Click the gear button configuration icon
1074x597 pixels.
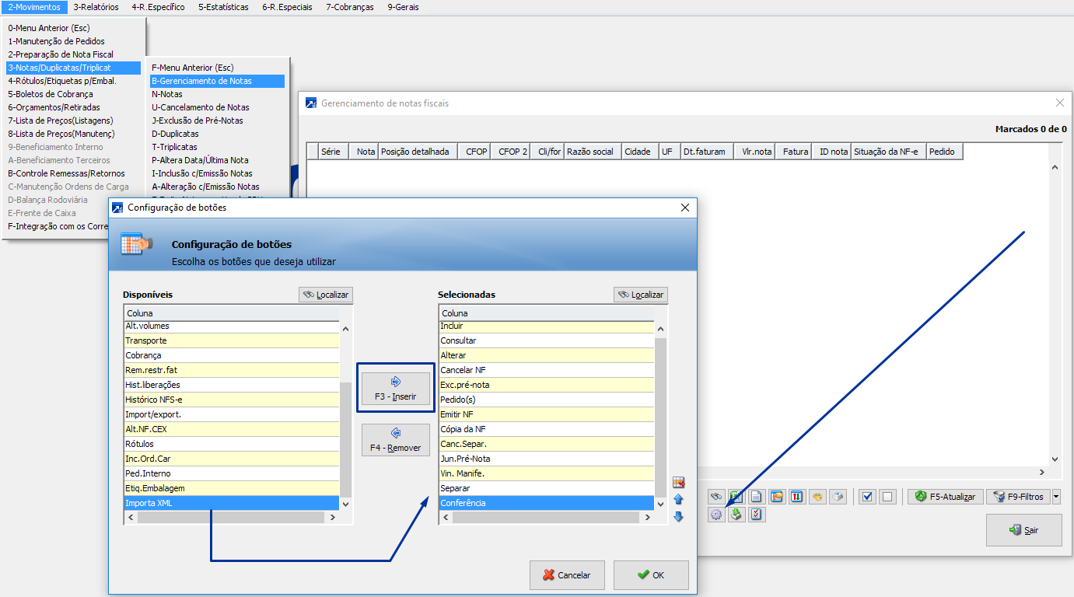click(x=716, y=515)
